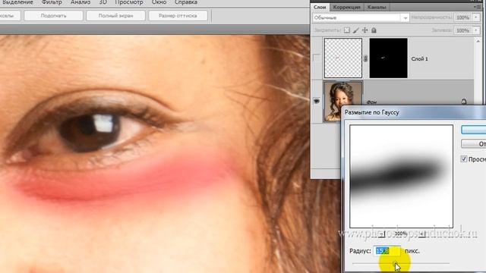Screen dimensions: 486x273
Task: Switch to the Слои tab
Action: point(320,7)
